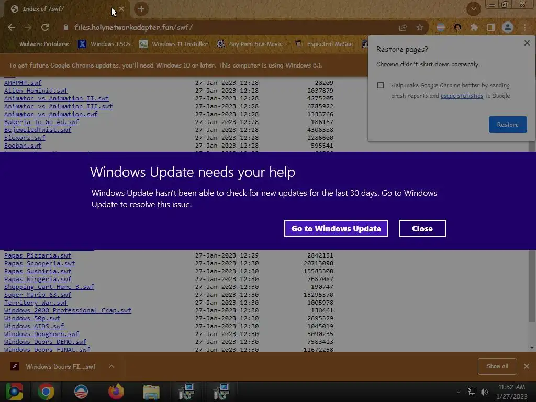
Task: Open the Windows 11 Installer bookmark
Action: [174, 44]
